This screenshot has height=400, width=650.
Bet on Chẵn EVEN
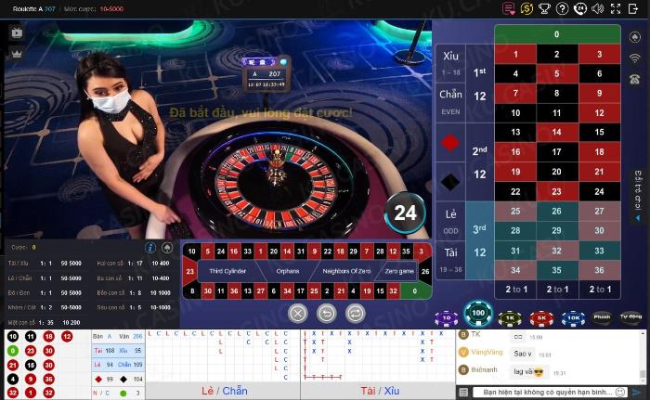click(x=450, y=102)
